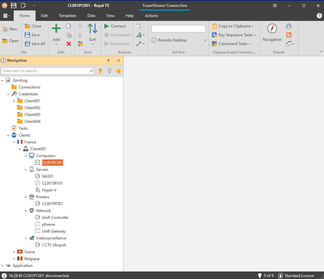Expand the Application node
Viewport: 324px width, 279px height.
[x=2, y=266]
